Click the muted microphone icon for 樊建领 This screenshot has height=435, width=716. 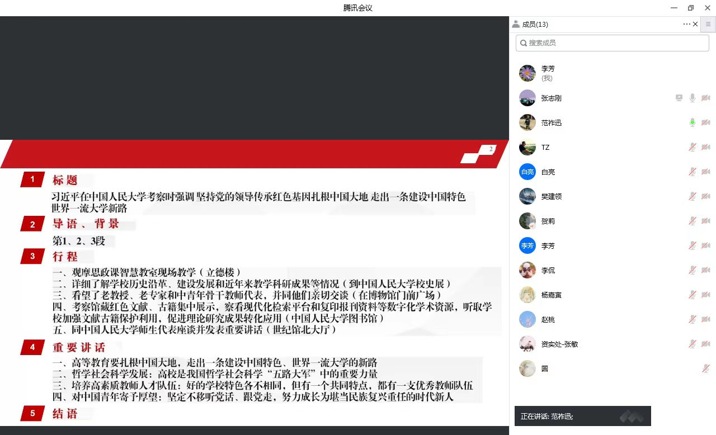click(693, 197)
